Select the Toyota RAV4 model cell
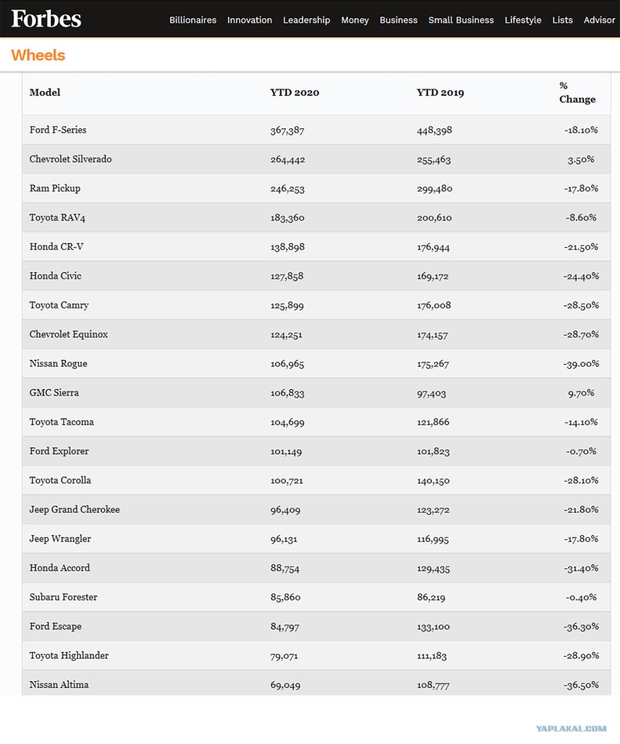Image resolution: width=620 pixels, height=744 pixels. click(x=57, y=218)
